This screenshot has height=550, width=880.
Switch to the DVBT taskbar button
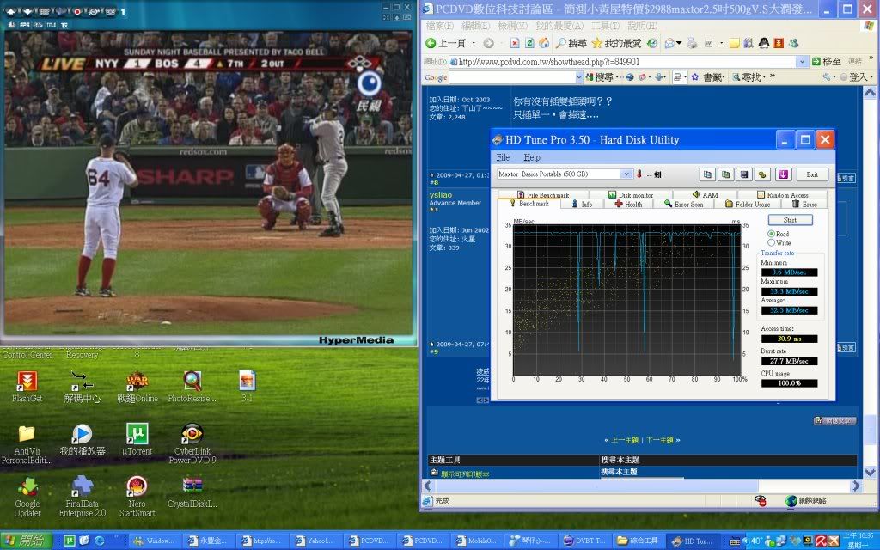[x=584, y=541]
